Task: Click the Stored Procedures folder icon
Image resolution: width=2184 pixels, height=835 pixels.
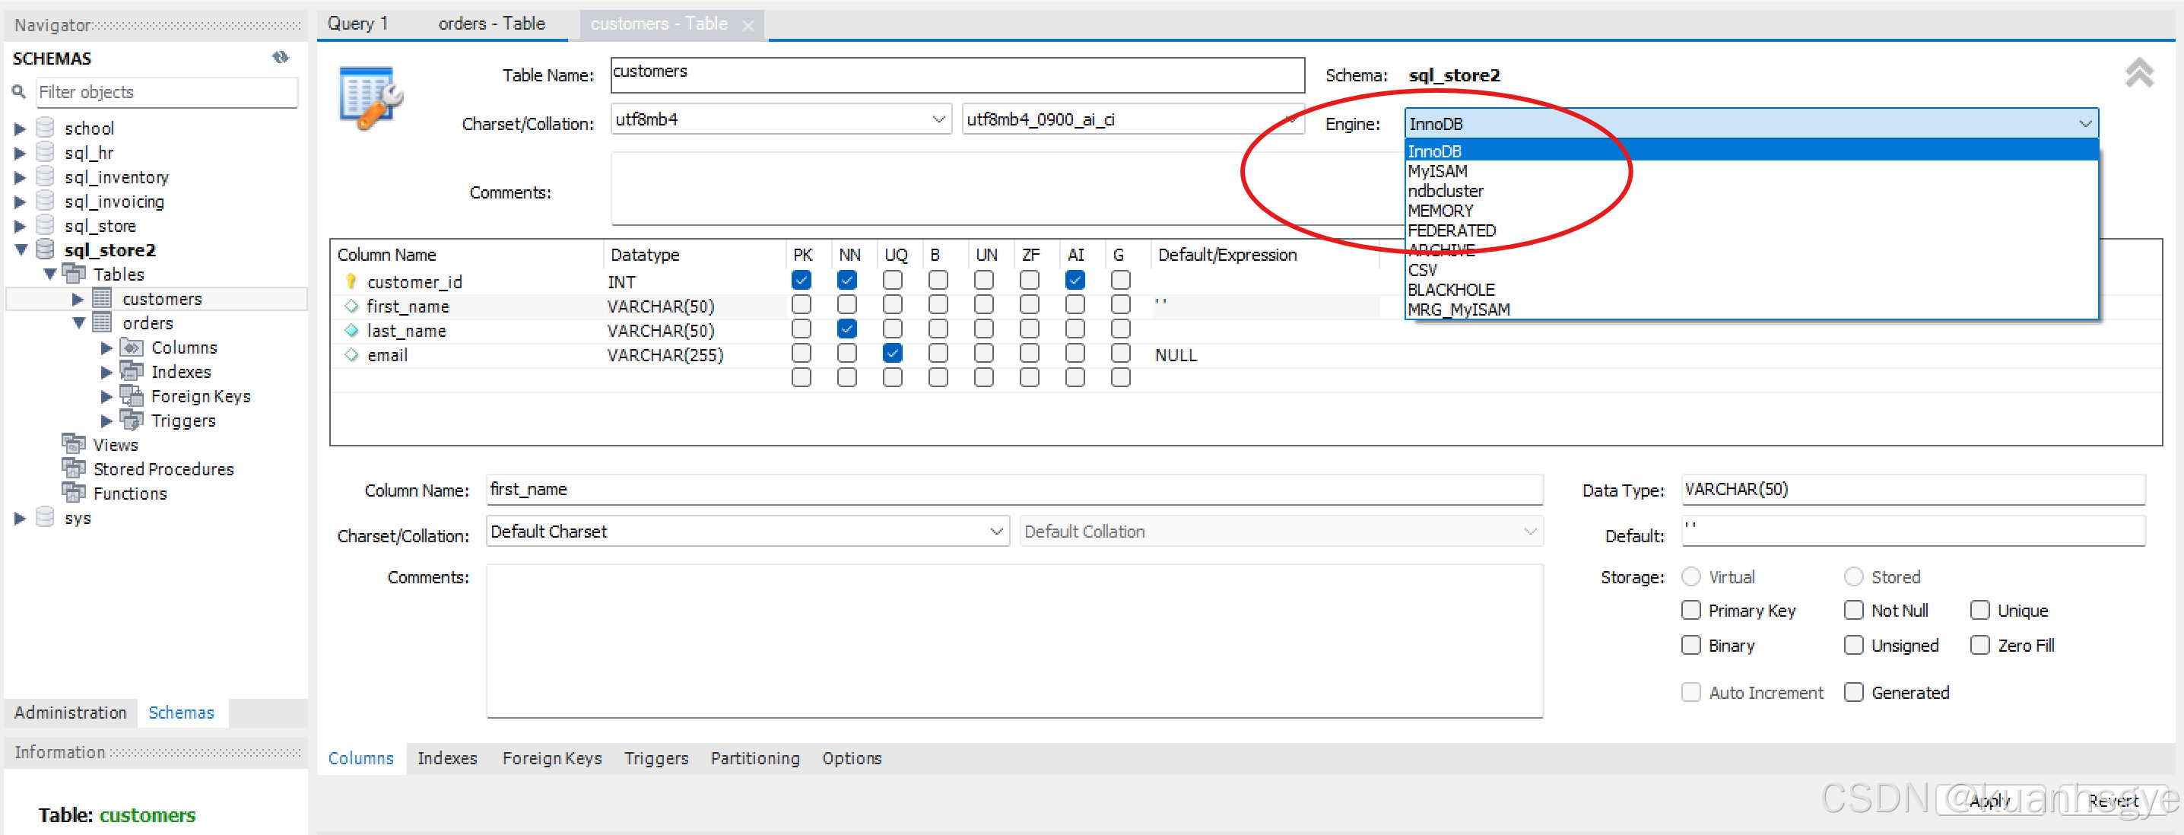Action: (74, 468)
